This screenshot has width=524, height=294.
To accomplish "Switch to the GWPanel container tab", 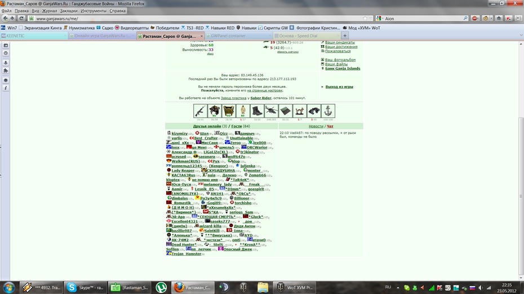I will (238, 35).
